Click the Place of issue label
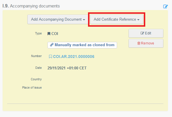Viewport: 172px width, 117px height. (32, 87)
